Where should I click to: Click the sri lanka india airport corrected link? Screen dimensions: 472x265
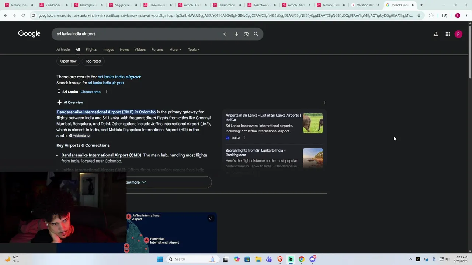(119, 77)
